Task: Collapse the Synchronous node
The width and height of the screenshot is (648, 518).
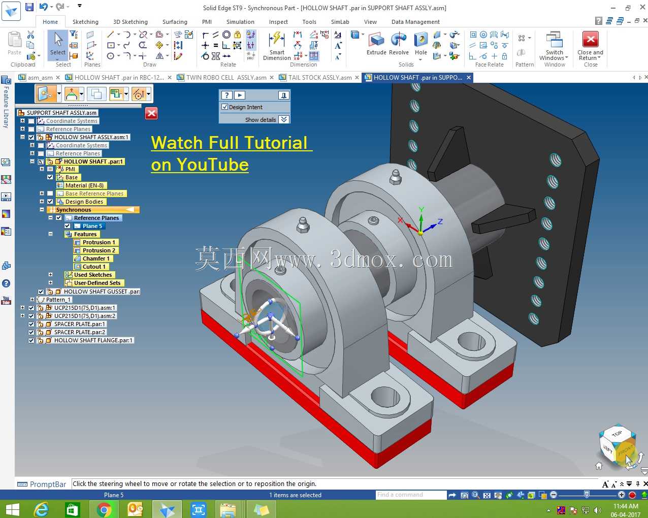Action: (42, 210)
